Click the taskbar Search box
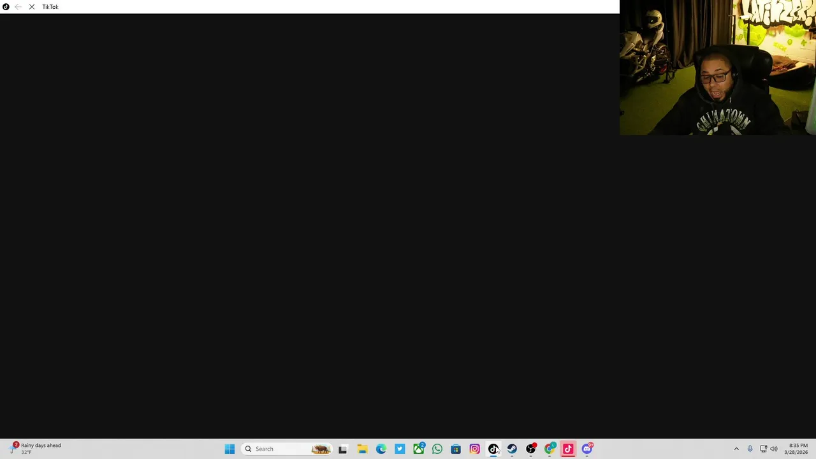 [287, 449]
